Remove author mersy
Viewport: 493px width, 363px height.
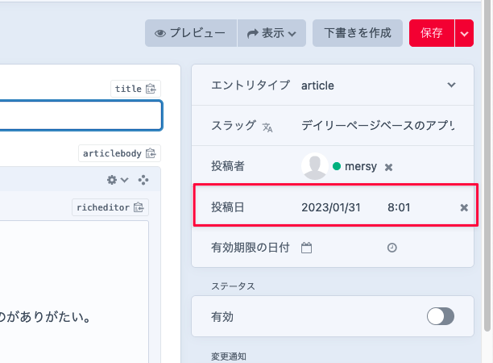[388, 167]
